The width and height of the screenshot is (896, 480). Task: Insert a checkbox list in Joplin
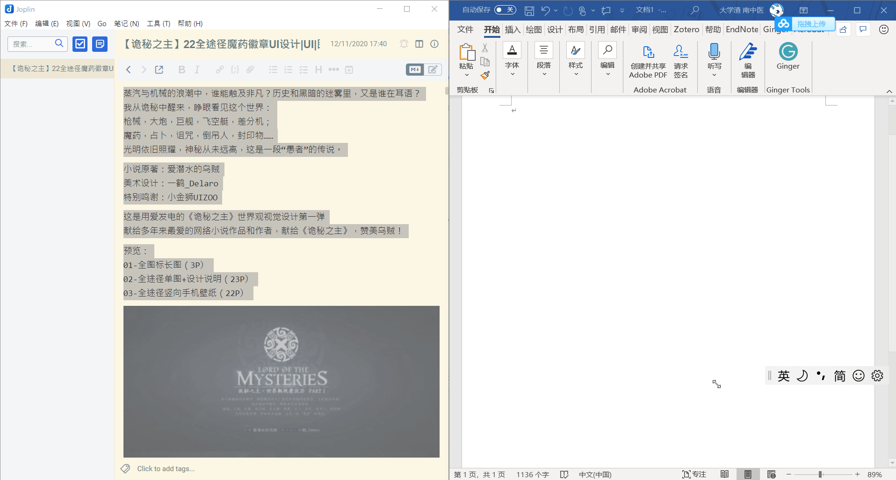pyautogui.click(x=303, y=70)
